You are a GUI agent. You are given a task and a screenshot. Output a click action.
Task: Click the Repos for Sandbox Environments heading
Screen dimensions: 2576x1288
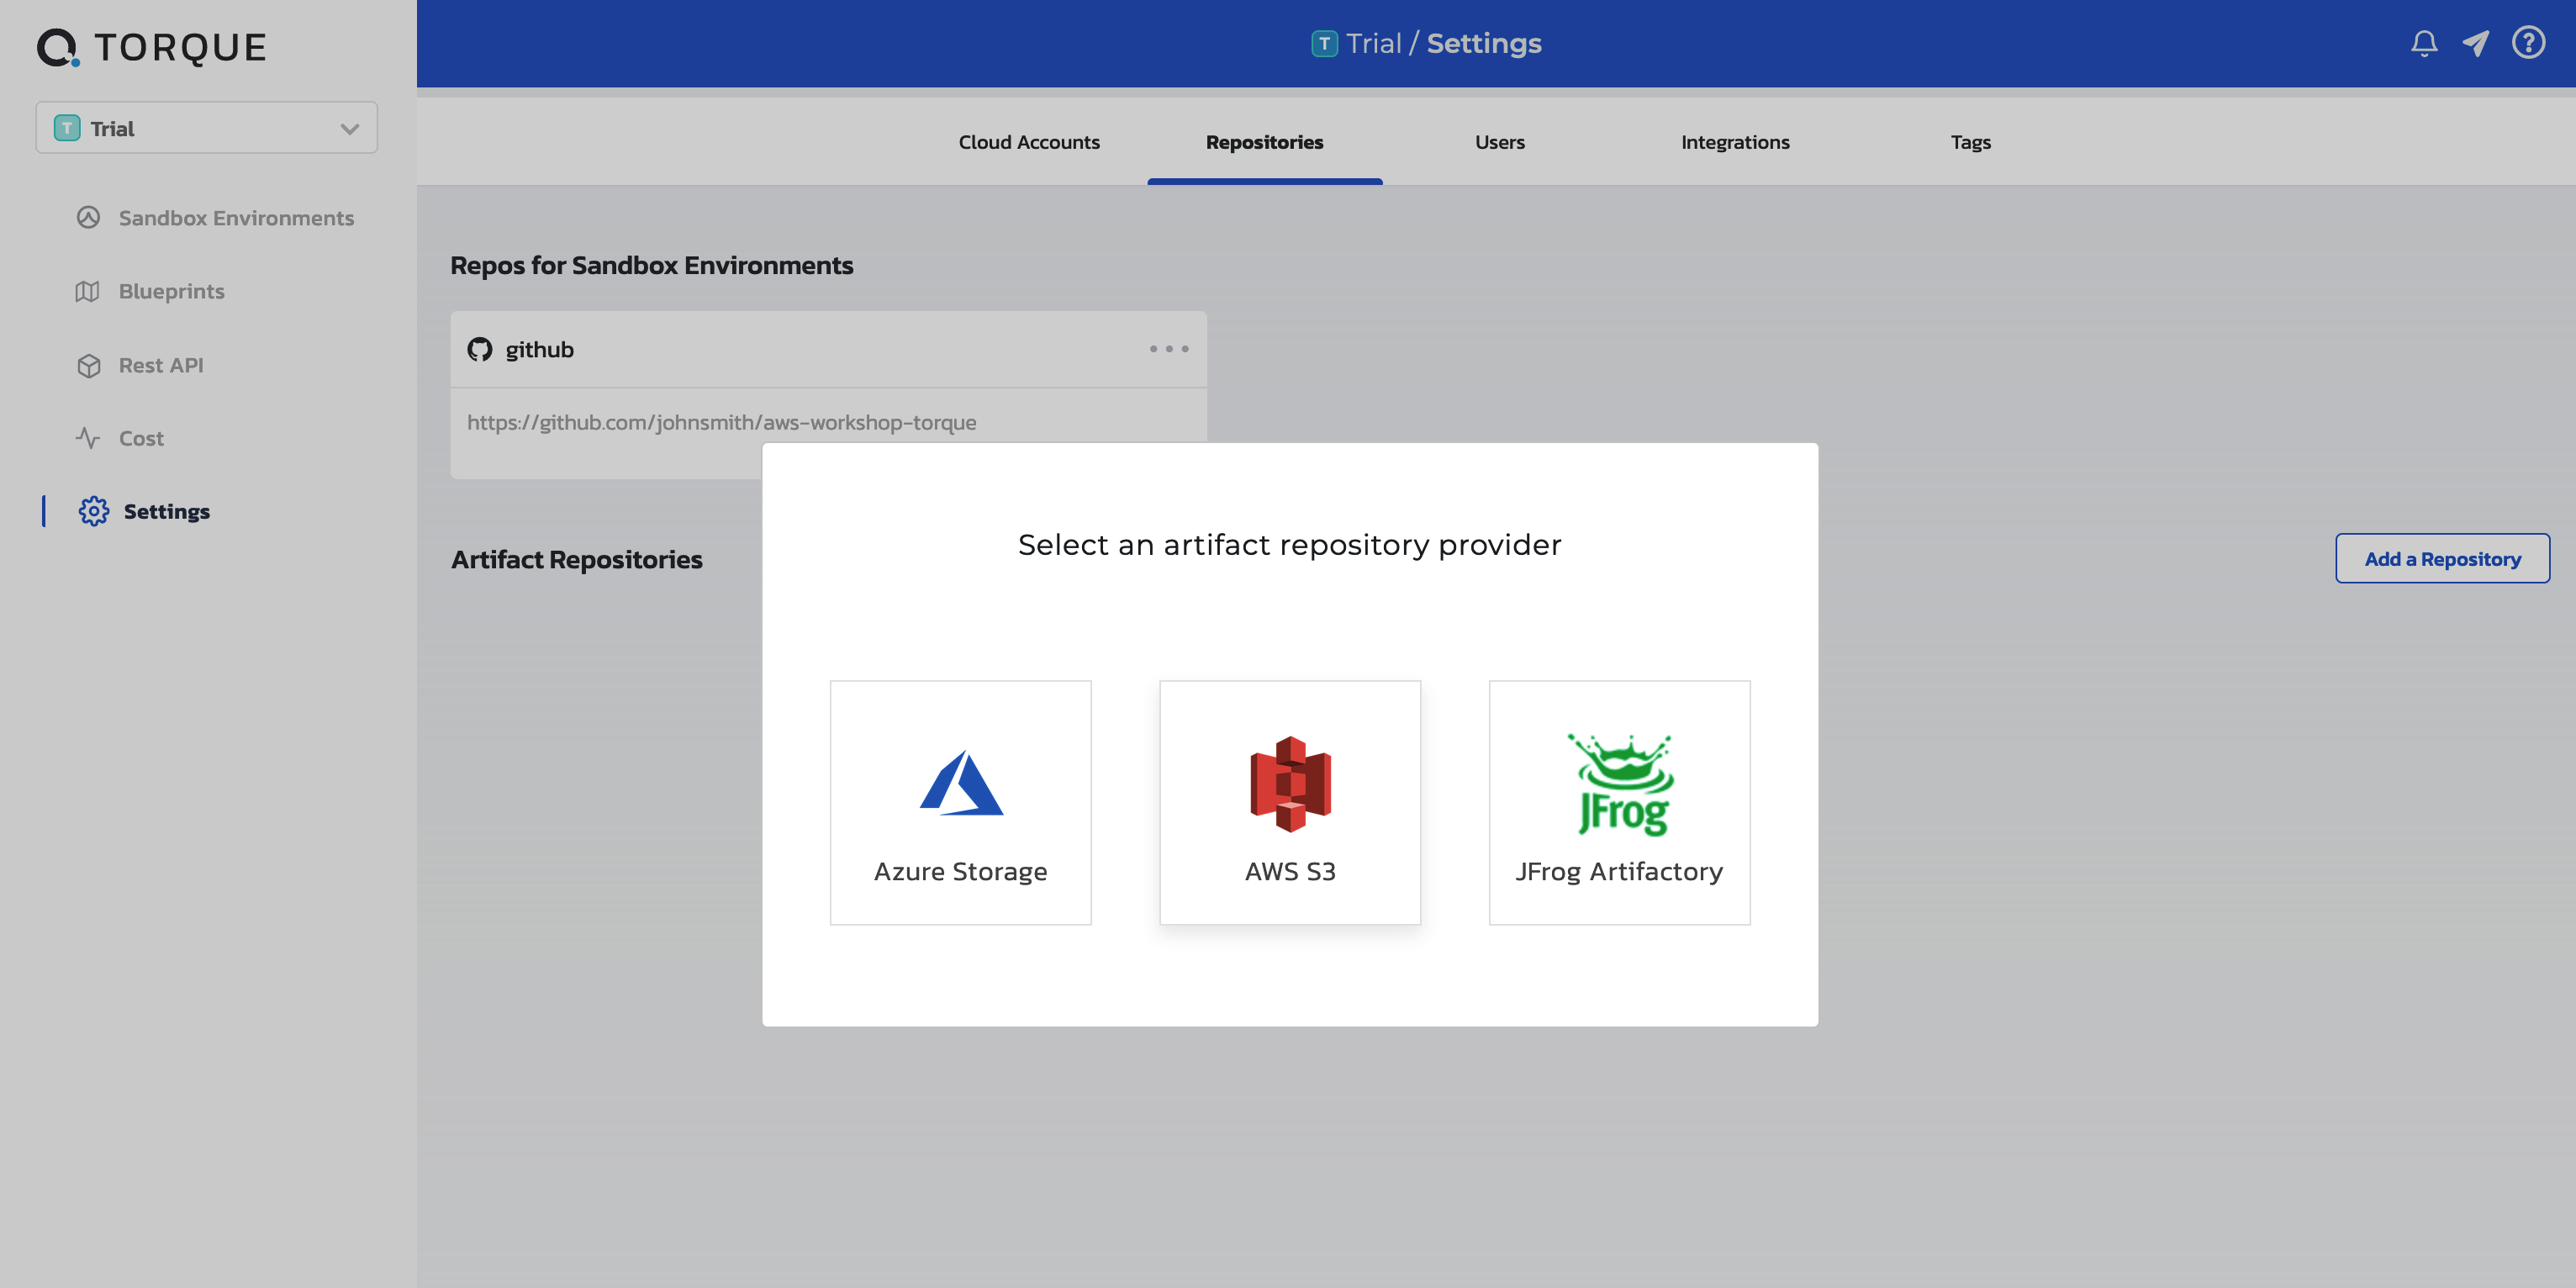(651, 265)
